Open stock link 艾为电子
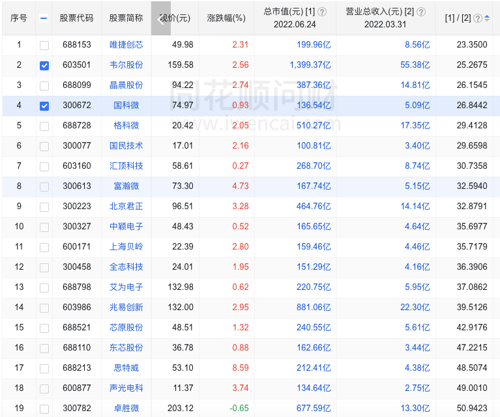 click(x=126, y=287)
